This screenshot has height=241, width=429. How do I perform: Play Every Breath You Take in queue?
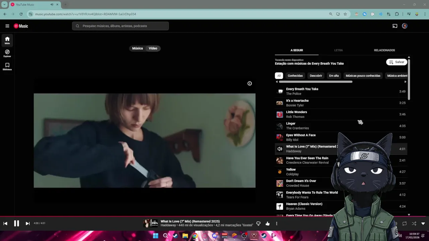click(341, 91)
